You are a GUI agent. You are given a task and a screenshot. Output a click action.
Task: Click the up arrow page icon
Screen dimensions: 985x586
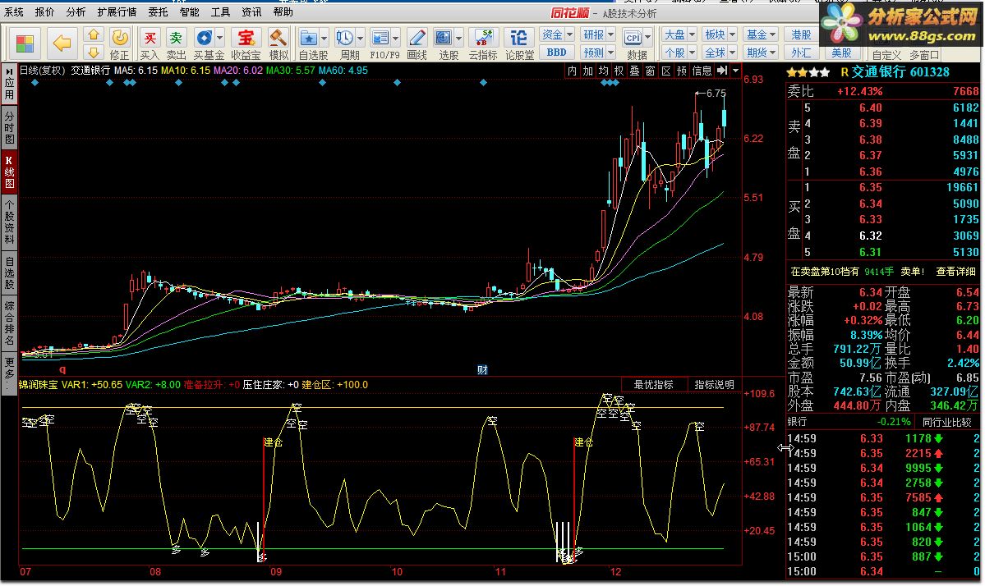(93, 34)
